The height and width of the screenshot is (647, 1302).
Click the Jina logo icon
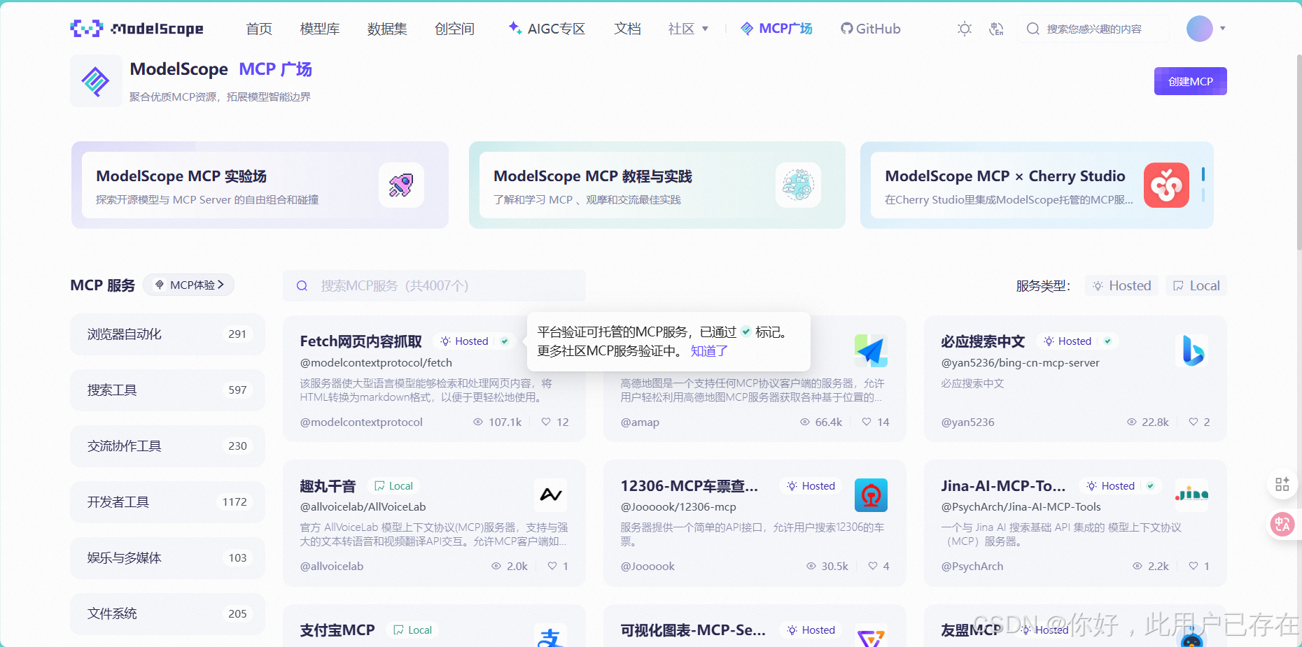(x=1192, y=495)
